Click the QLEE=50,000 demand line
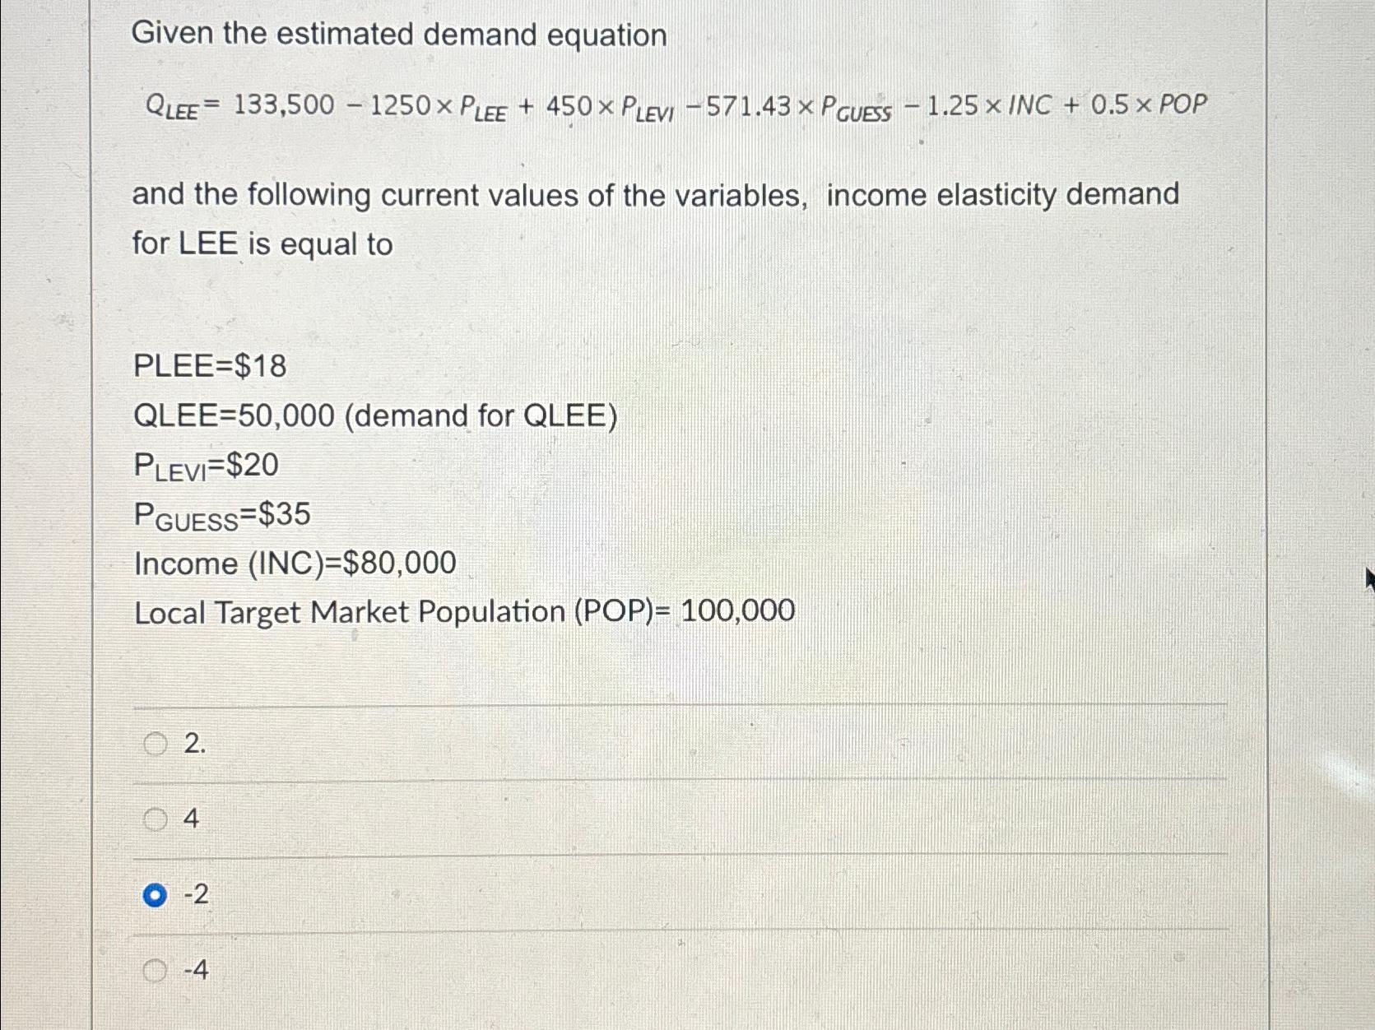The image size is (1375, 1030). [374, 416]
